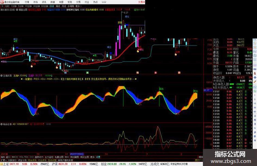Switch to 周线 weekly chart tab
This screenshot has height=166, width=257.
pos(58,6)
